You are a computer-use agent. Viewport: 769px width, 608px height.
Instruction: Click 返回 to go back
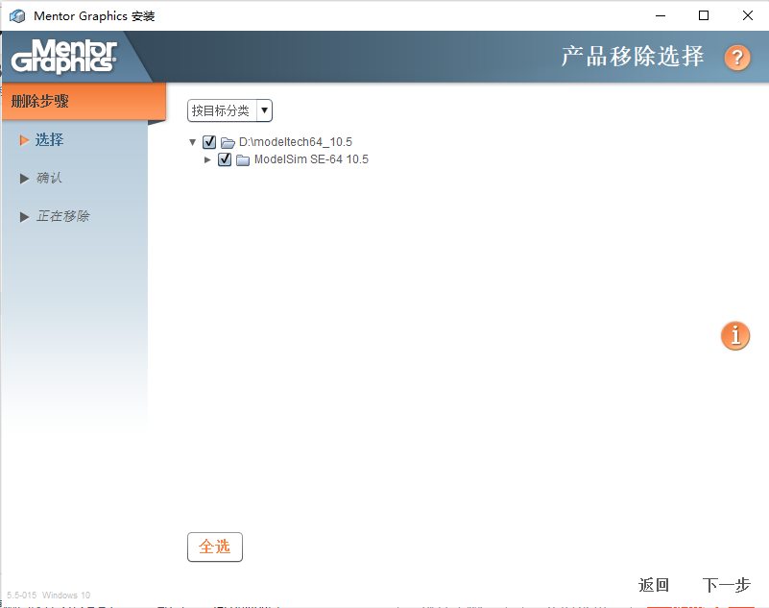653,585
